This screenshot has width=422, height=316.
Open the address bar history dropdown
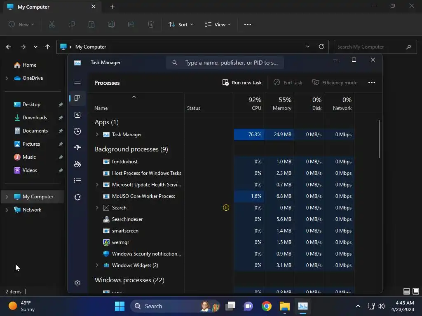(307, 47)
